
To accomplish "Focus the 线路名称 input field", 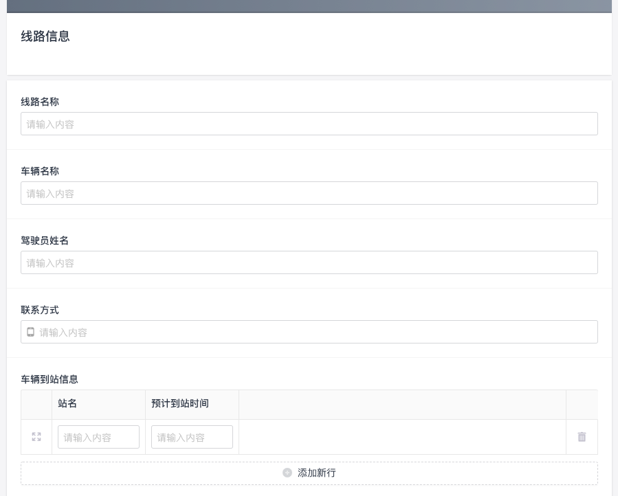I will click(309, 124).
